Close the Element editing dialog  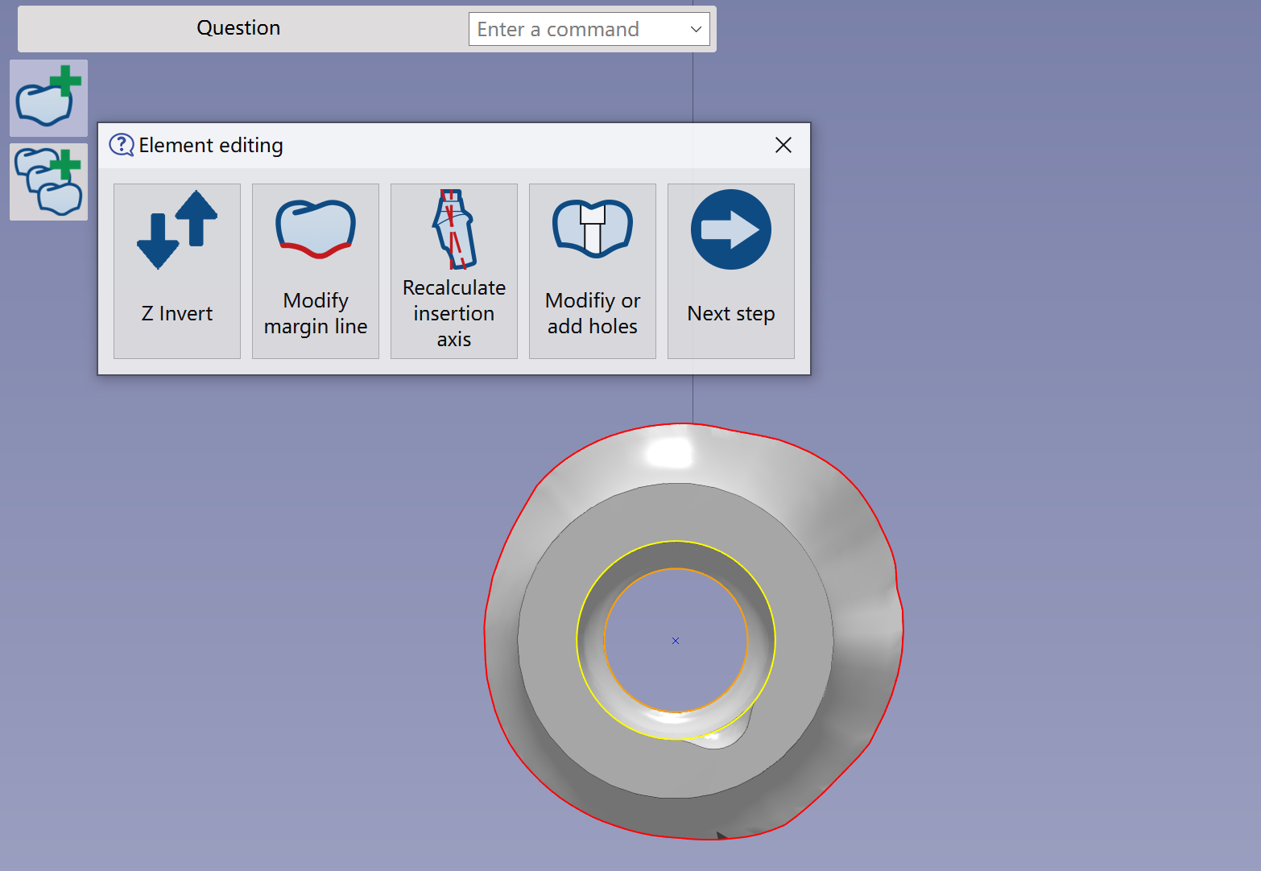coord(783,145)
